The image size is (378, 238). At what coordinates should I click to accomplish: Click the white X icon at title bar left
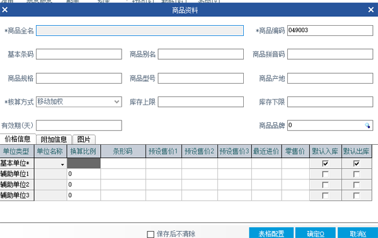pyautogui.click(x=5, y=9)
